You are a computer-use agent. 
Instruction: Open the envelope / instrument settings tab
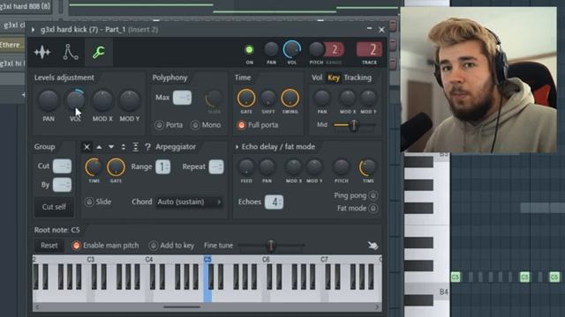click(71, 52)
